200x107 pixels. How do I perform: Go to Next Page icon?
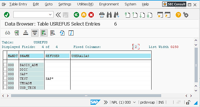tap(142, 15)
